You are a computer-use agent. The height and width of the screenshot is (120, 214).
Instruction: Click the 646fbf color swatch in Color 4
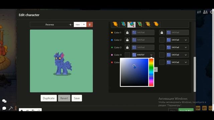(x=134, y=55)
